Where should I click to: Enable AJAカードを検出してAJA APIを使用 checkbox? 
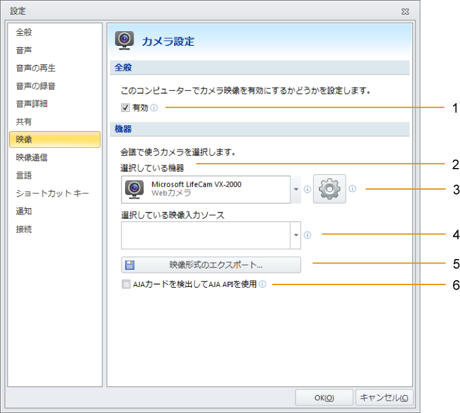click(126, 284)
